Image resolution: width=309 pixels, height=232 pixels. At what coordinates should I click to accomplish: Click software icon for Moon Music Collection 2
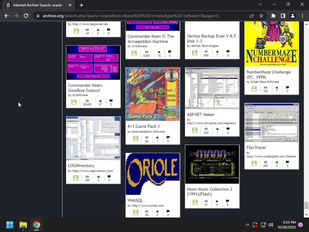coord(195,202)
